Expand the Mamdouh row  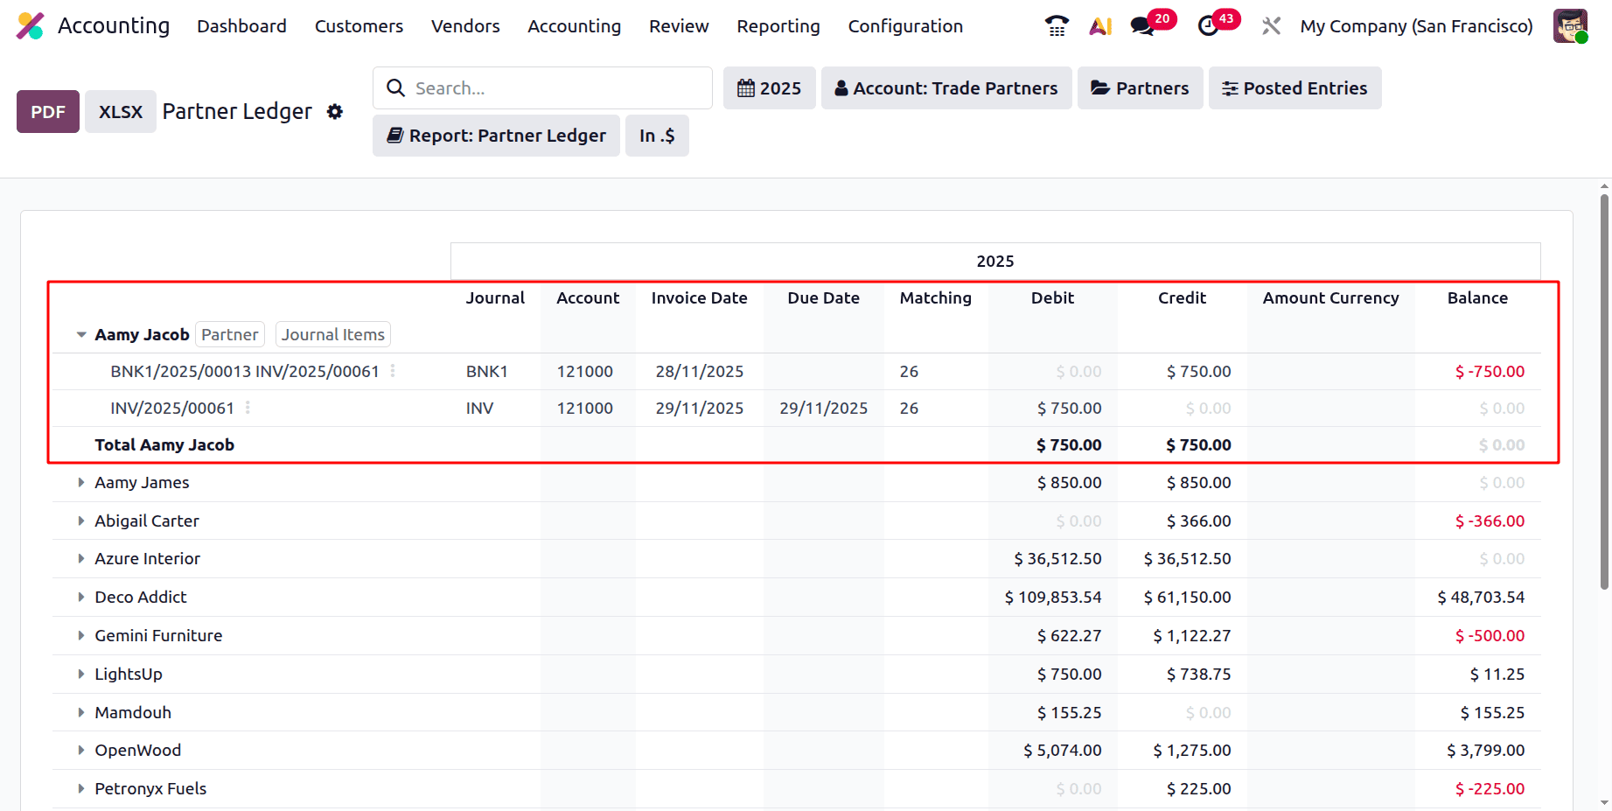tap(81, 713)
